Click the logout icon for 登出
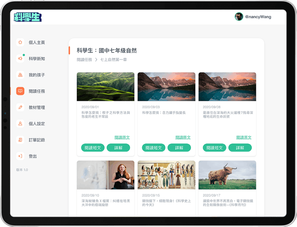Viewport: 297px width, 227px height. 20,156
